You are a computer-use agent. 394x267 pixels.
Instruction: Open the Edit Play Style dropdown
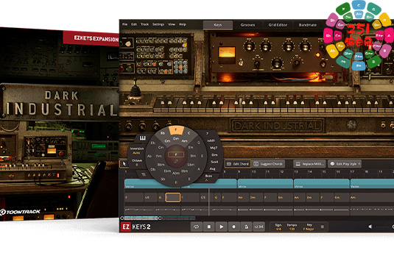click(345, 164)
